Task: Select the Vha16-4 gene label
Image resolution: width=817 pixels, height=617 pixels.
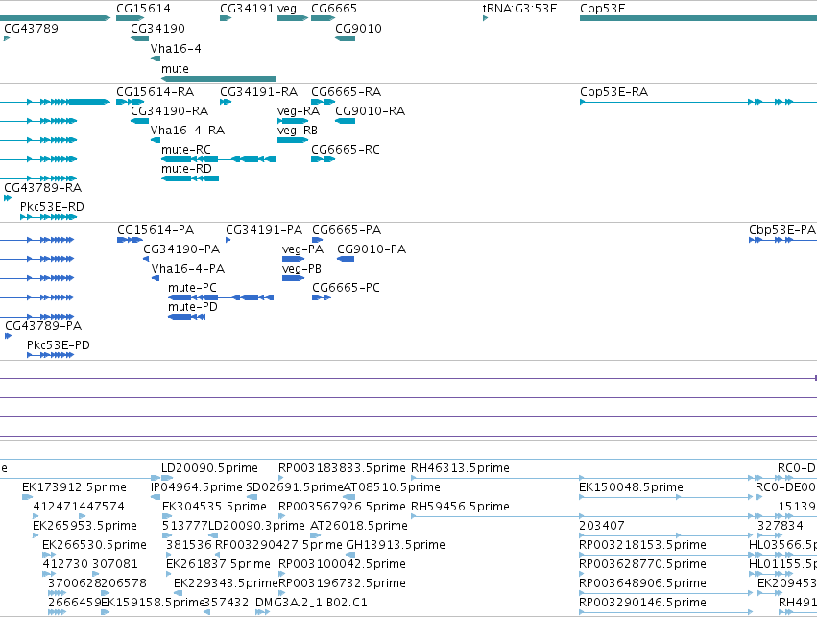Action: point(176,48)
